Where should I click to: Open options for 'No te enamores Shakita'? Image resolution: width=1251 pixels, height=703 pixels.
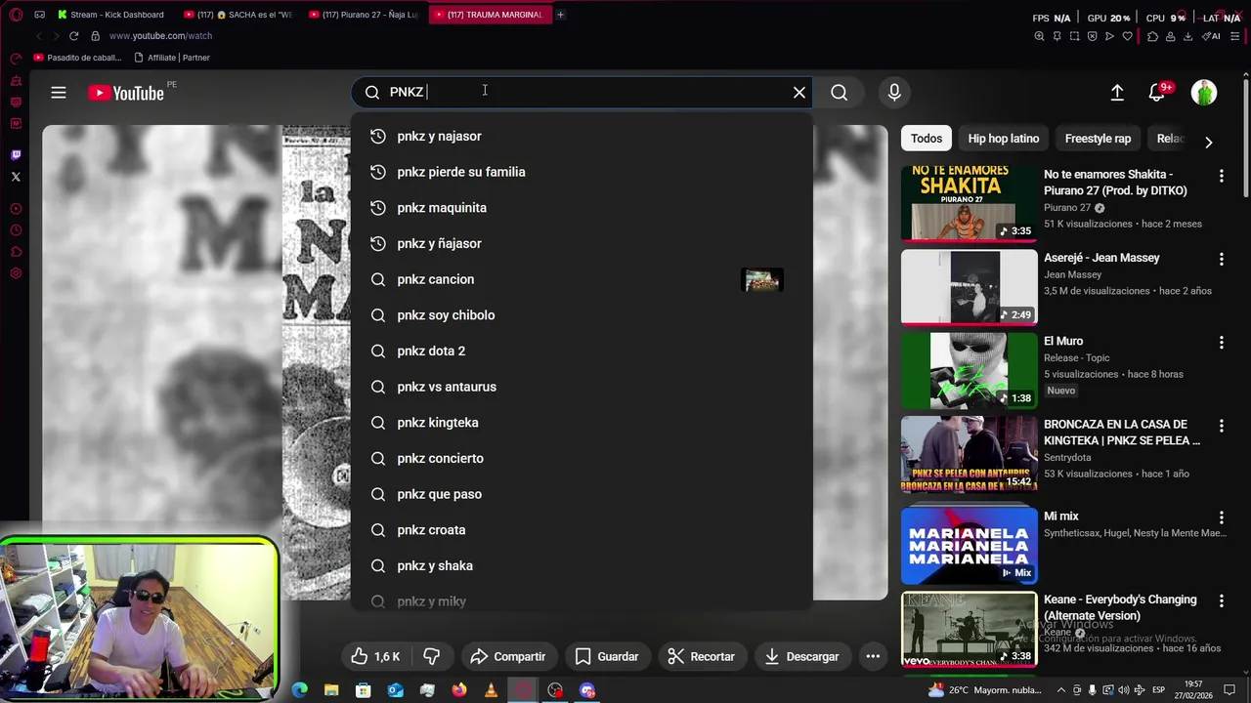1221,176
